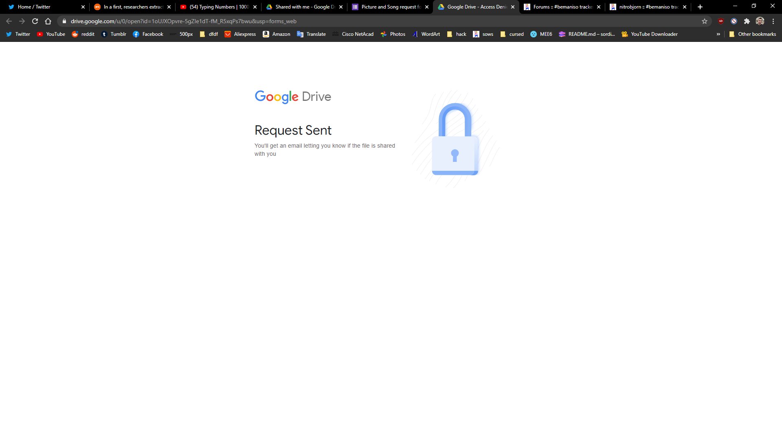The width and height of the screenshot is (782, 423).
Task: Click the Google Drive logo
Action: click(293, 97)
